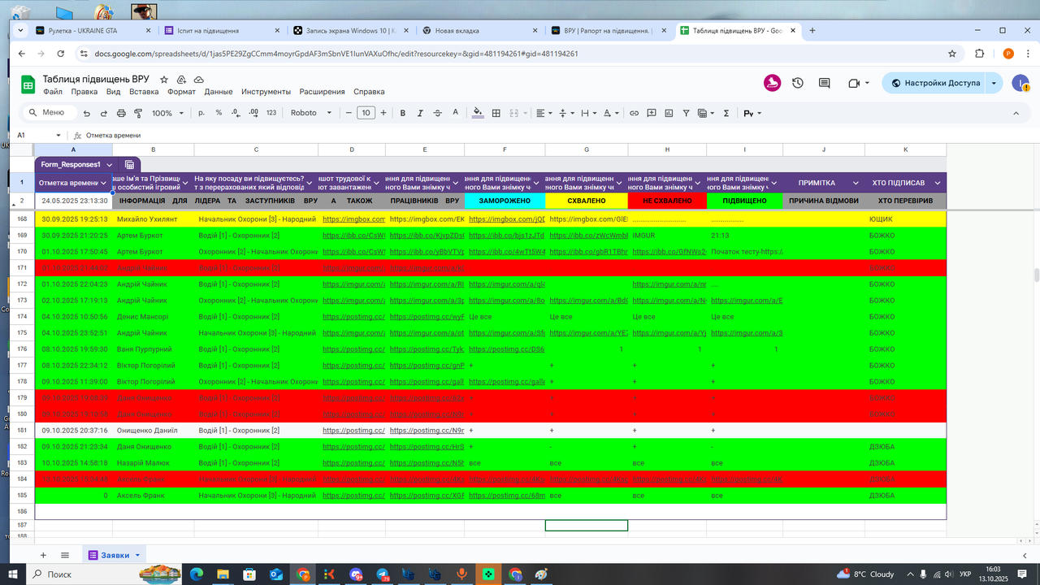
Task: Open text rotation dropdown
Action: 611,113
